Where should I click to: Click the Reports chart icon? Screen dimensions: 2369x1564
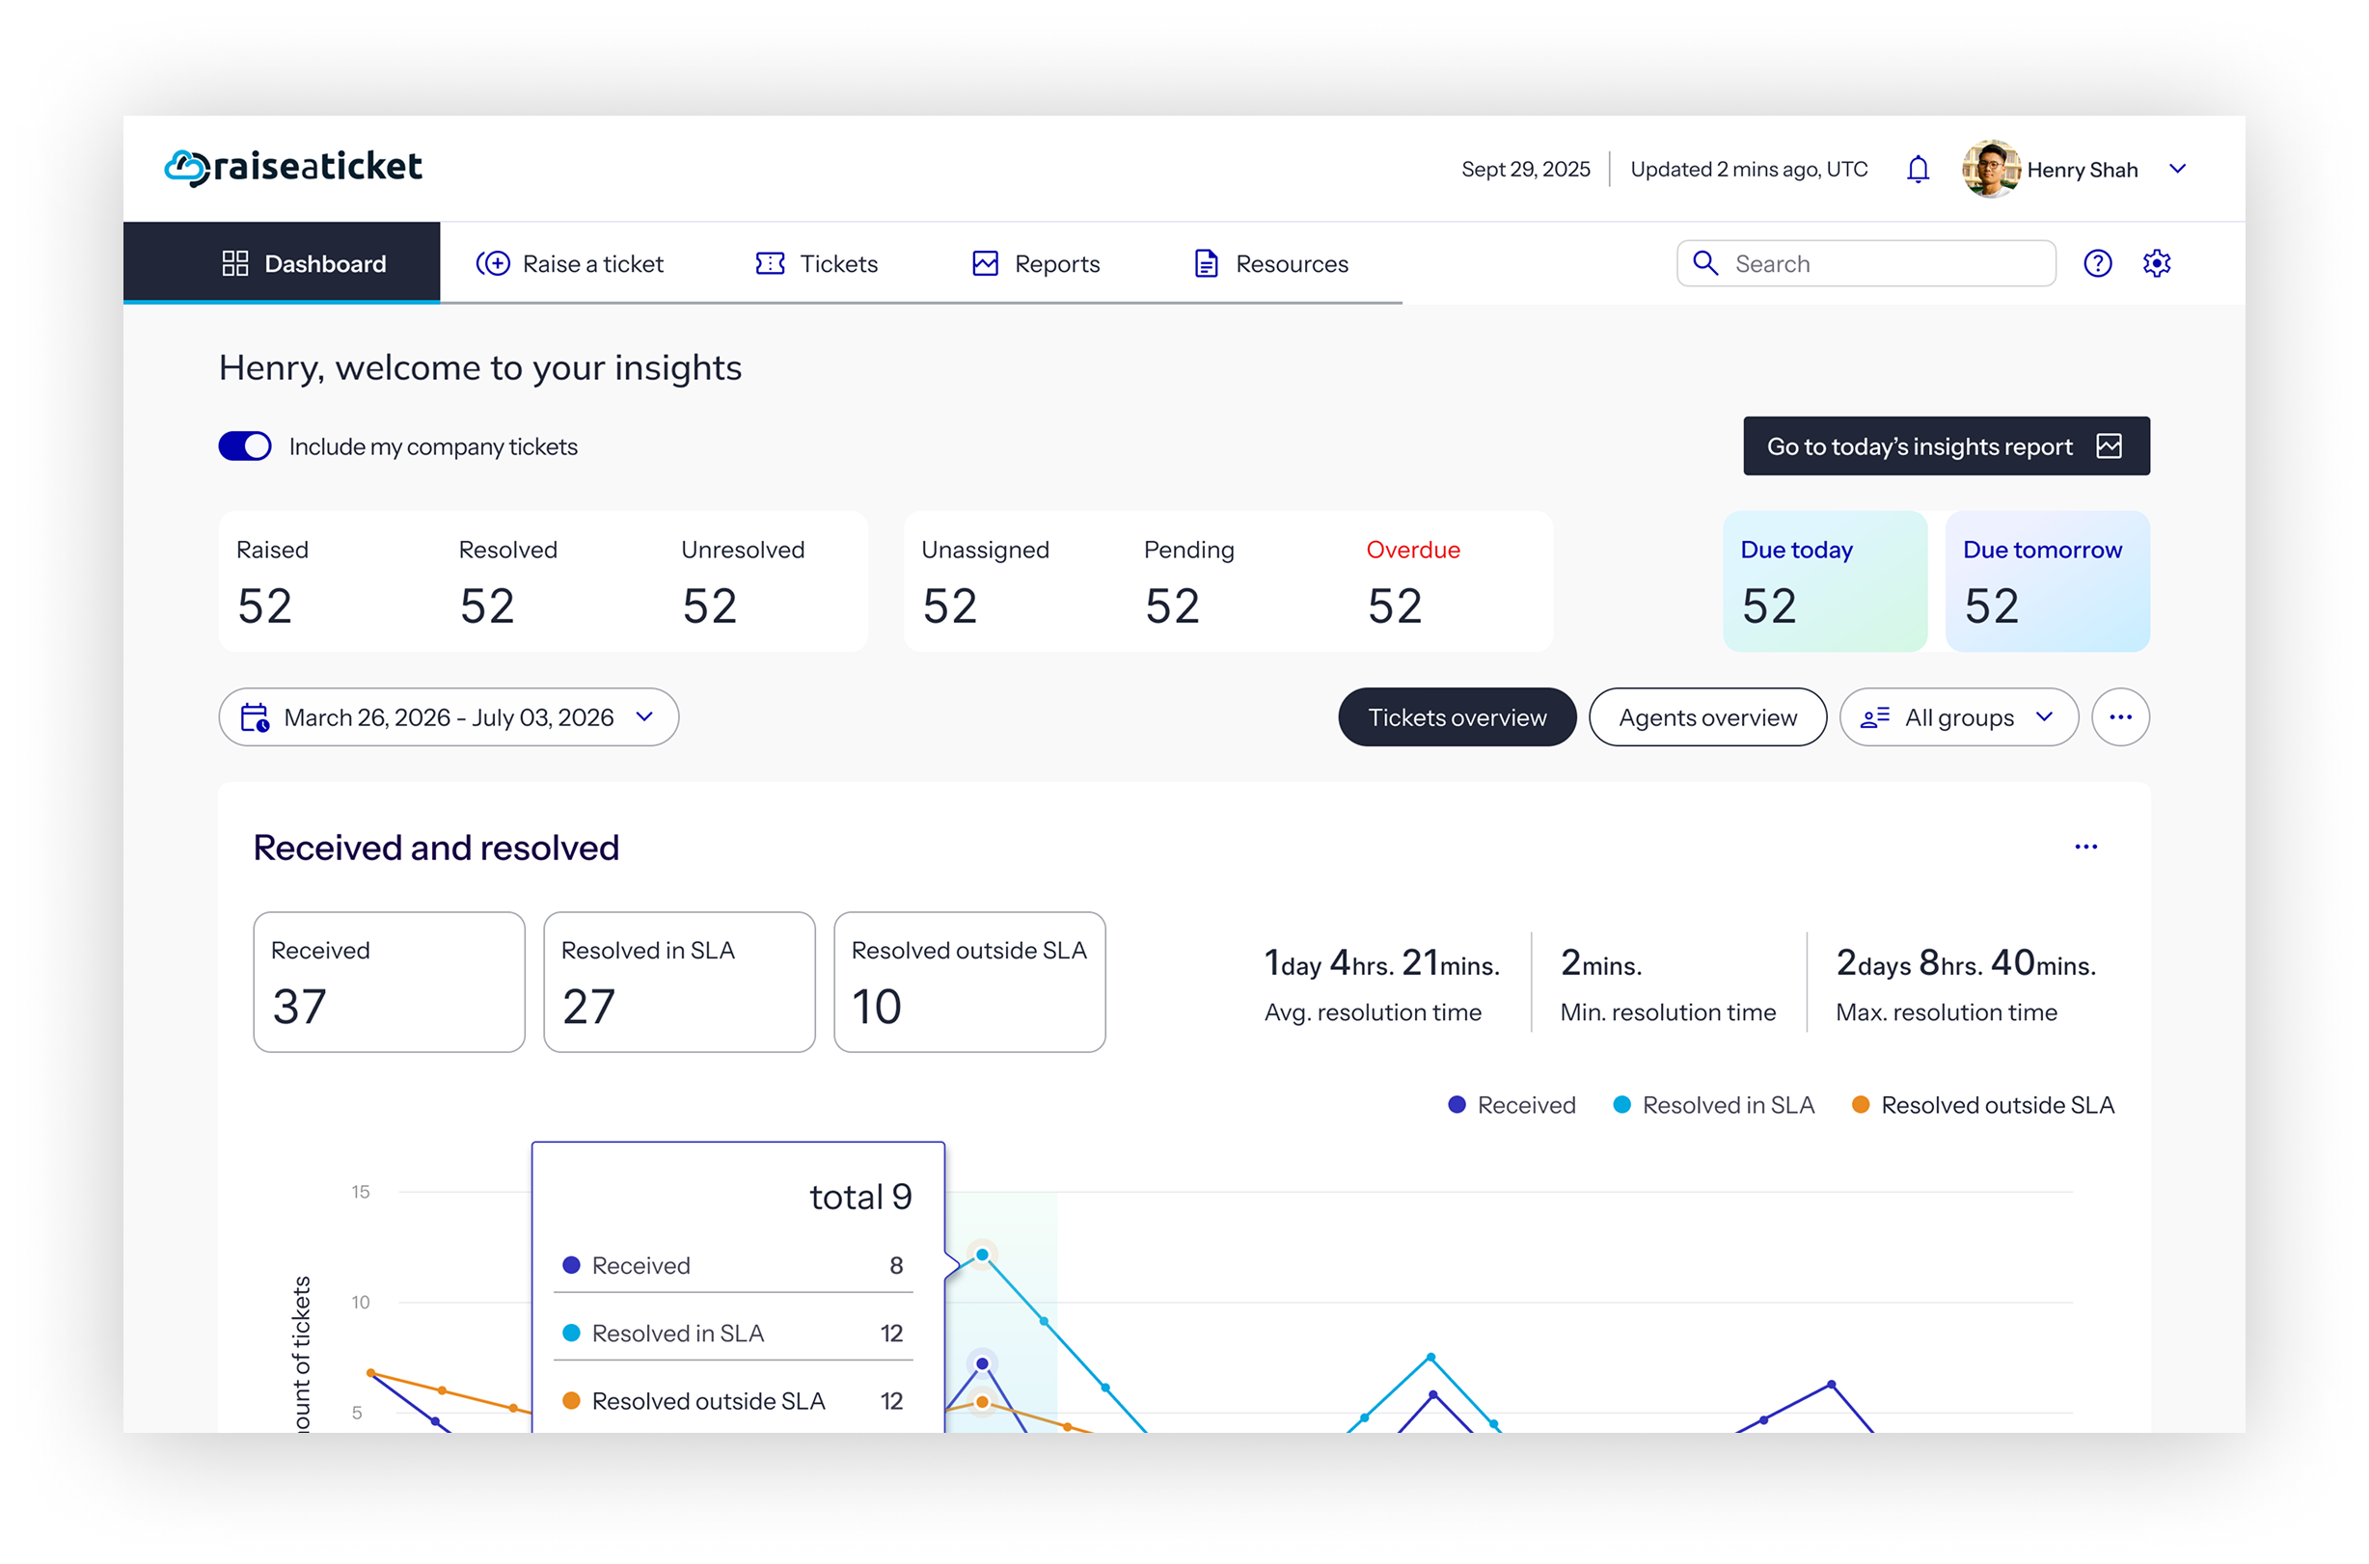pyautogui.click(x=986, y=263)
